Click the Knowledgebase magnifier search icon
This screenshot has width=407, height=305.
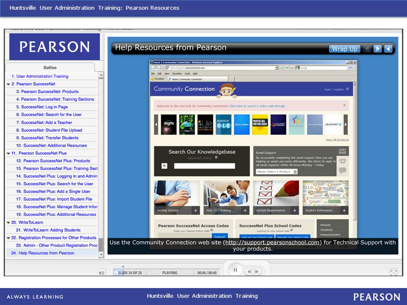pyautogui.click(x=164, y=166)
